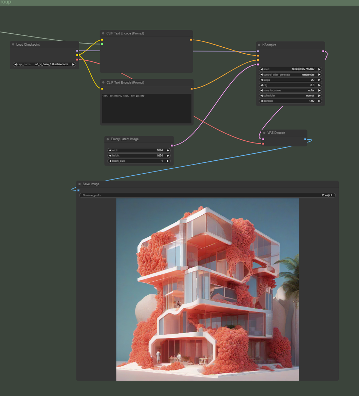The width and height of the screenshot is (359, 396).
Task: Open the scheduler dropdown showing normal
Action: tap(290, 95)
